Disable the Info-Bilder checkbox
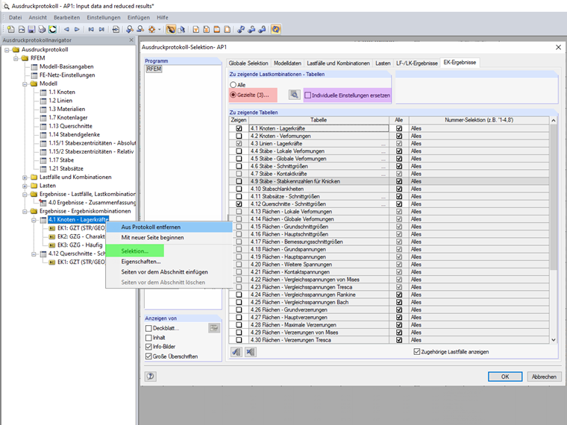Image resolution: width=567 pixels, height=425 pixels. [x=148, y=347]
